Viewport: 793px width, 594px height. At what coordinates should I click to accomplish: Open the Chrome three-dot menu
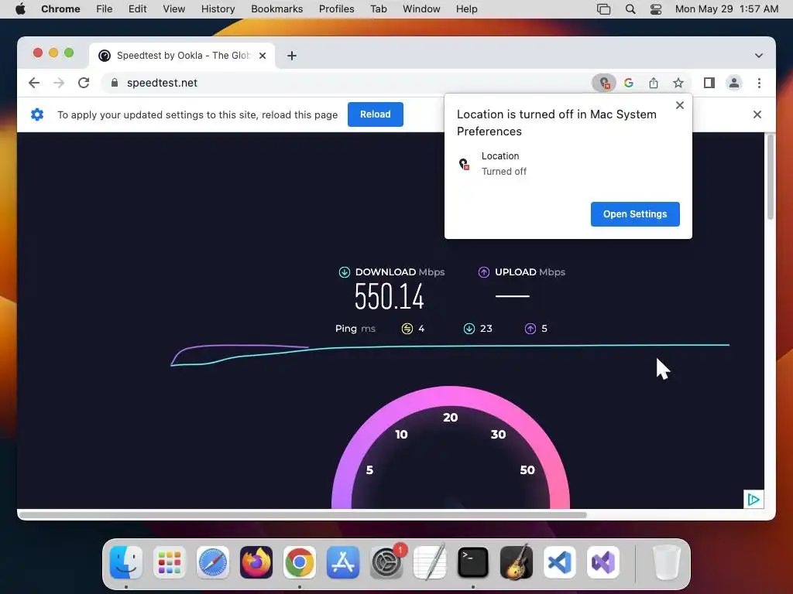coord(759,83)
